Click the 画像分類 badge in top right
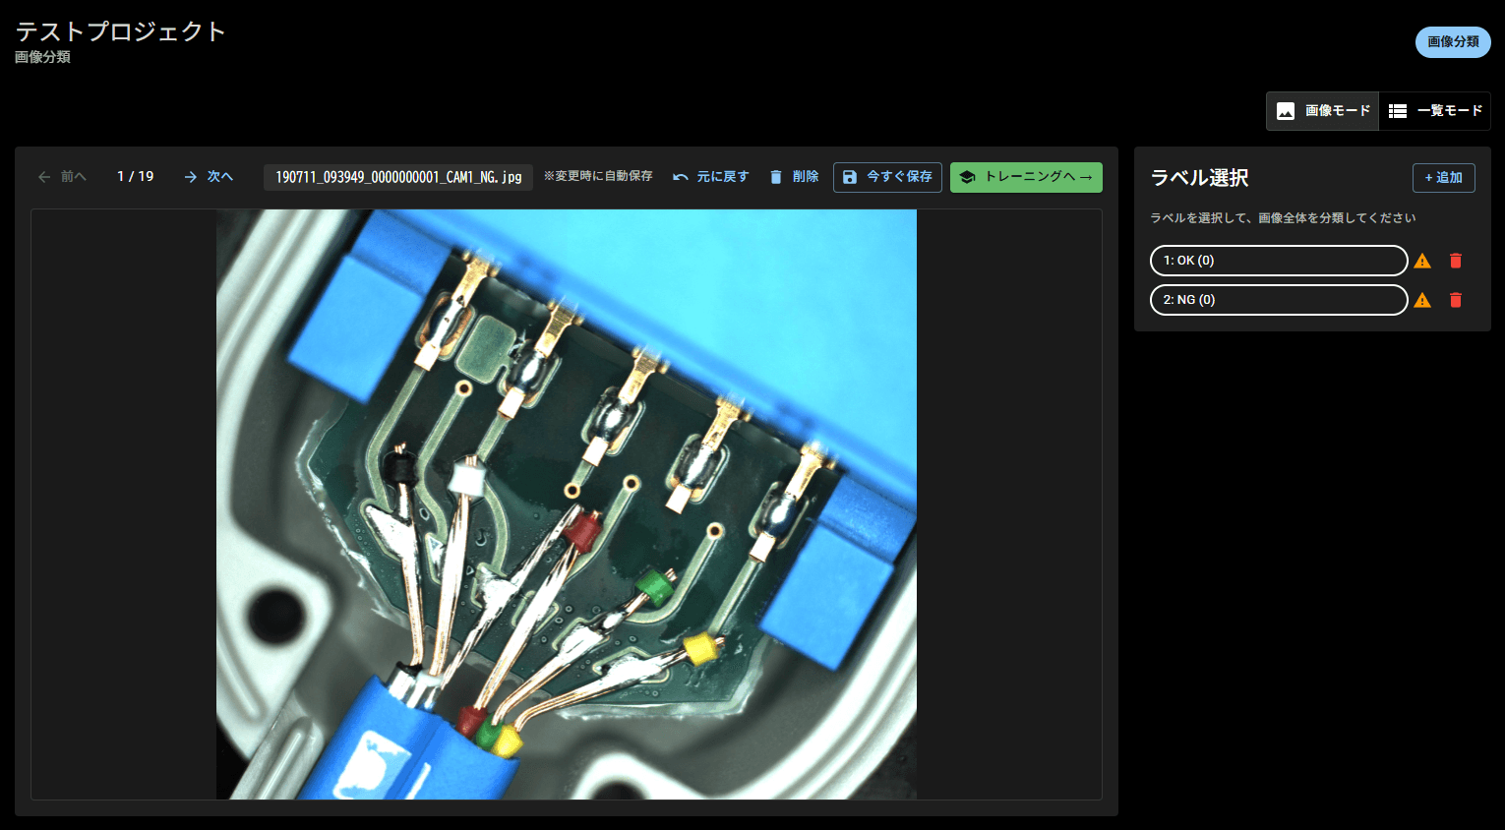 (1453, 42)
